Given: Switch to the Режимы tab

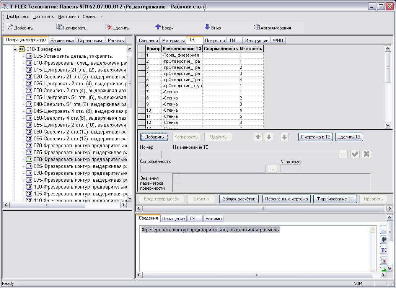Looking at the screenshot, I should point(213,219).
